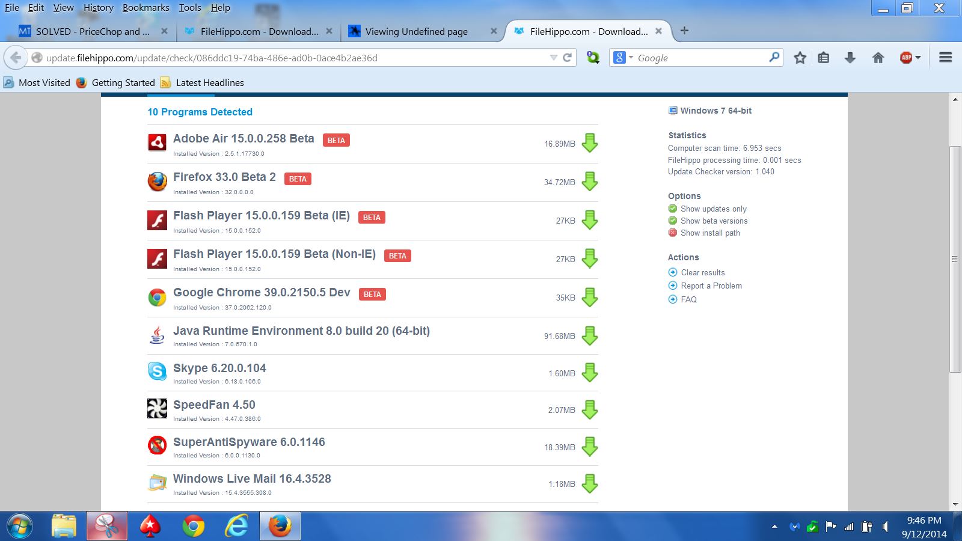
Task: Open Google Chrome 39.0.2150.5 Dev title link
Action: click(262, 292)
